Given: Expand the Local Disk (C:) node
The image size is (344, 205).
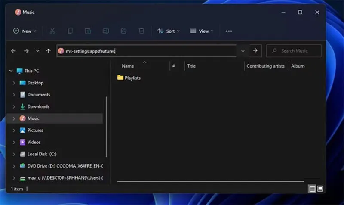Looking at the screenshot, I should pyautogui.click(x=14, y=154).
